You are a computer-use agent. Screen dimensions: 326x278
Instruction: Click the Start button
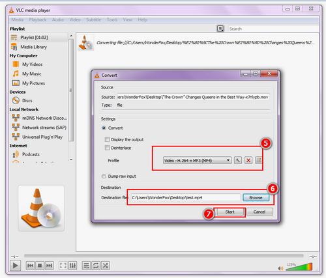click(x=230, y=212)
